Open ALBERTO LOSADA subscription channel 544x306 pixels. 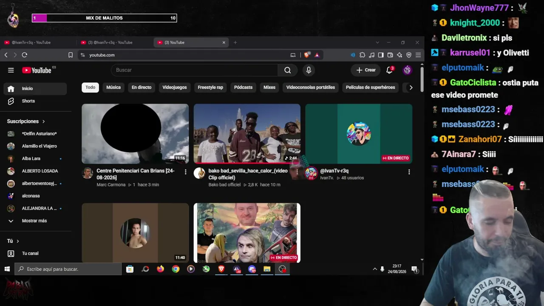pos(35,171)
